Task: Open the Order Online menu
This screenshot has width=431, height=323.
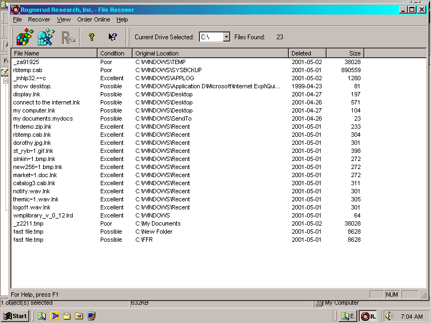Action: coord(93,19)
